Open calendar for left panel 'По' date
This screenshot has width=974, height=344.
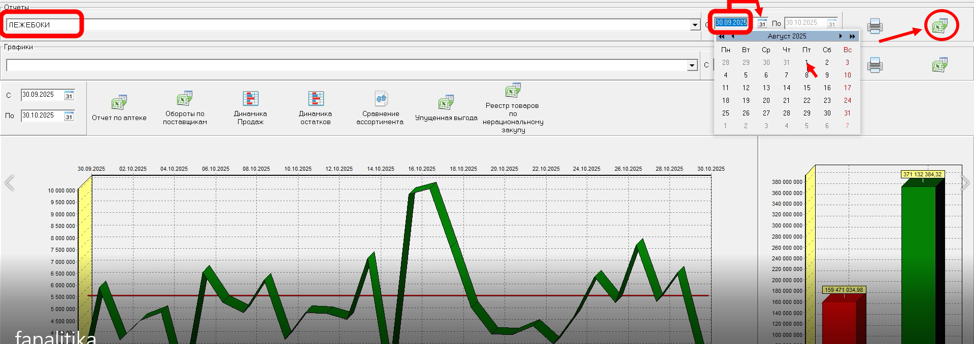tap(69, 117)
